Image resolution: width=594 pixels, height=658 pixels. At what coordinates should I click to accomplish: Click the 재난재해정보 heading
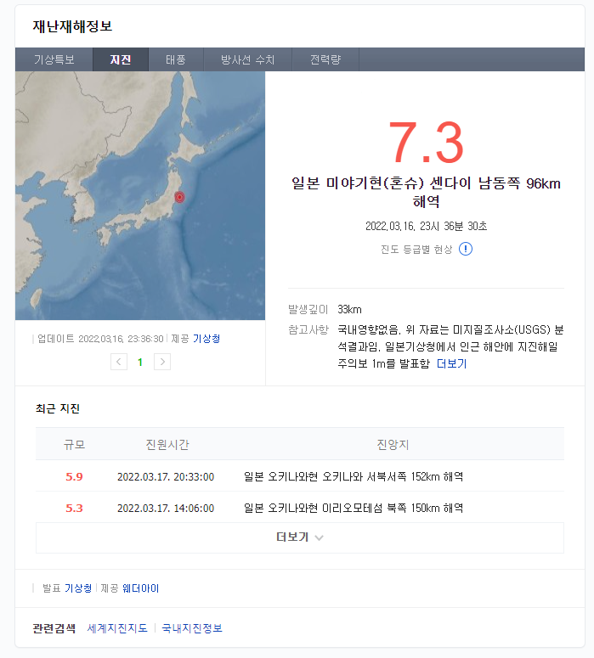73,26
